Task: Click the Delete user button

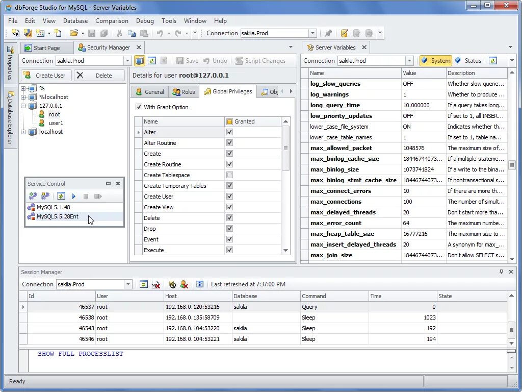Action: (x=99, y=76)
